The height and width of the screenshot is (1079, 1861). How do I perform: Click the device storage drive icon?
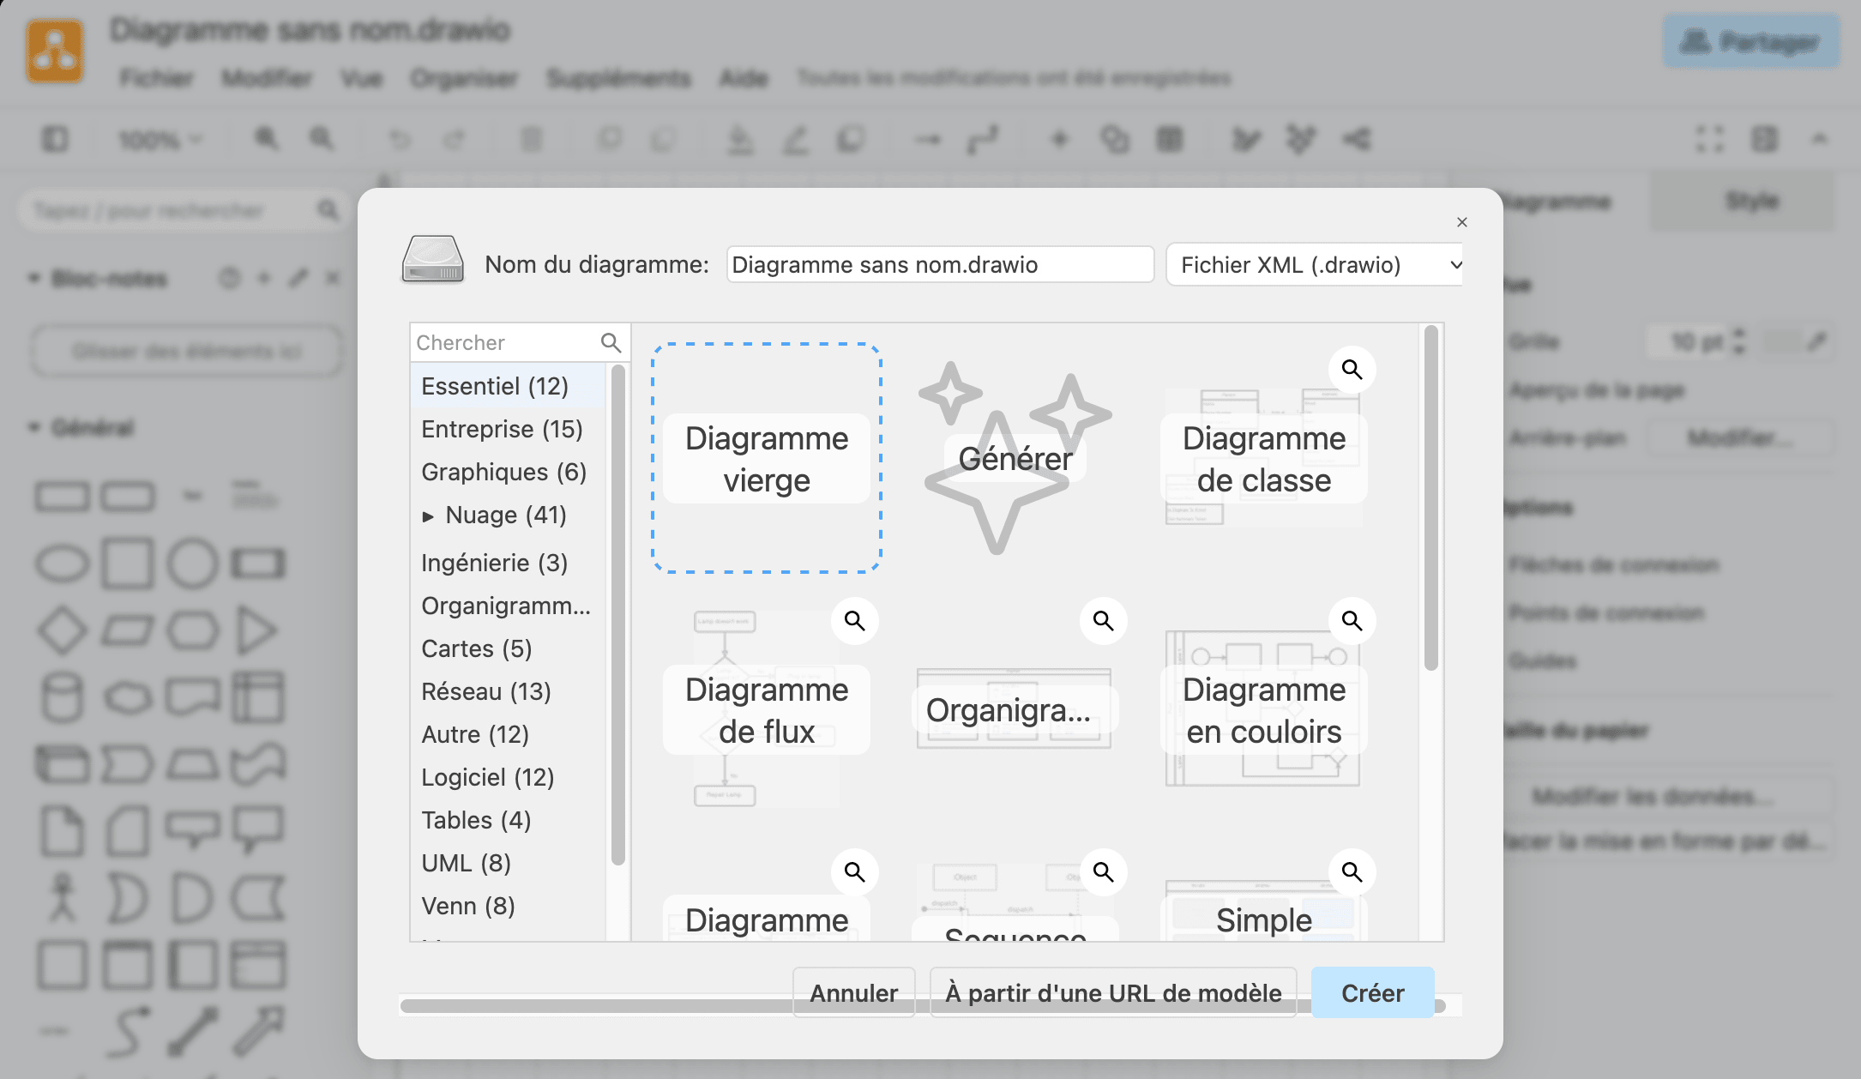pyautogui.click(x=433, y=259)
